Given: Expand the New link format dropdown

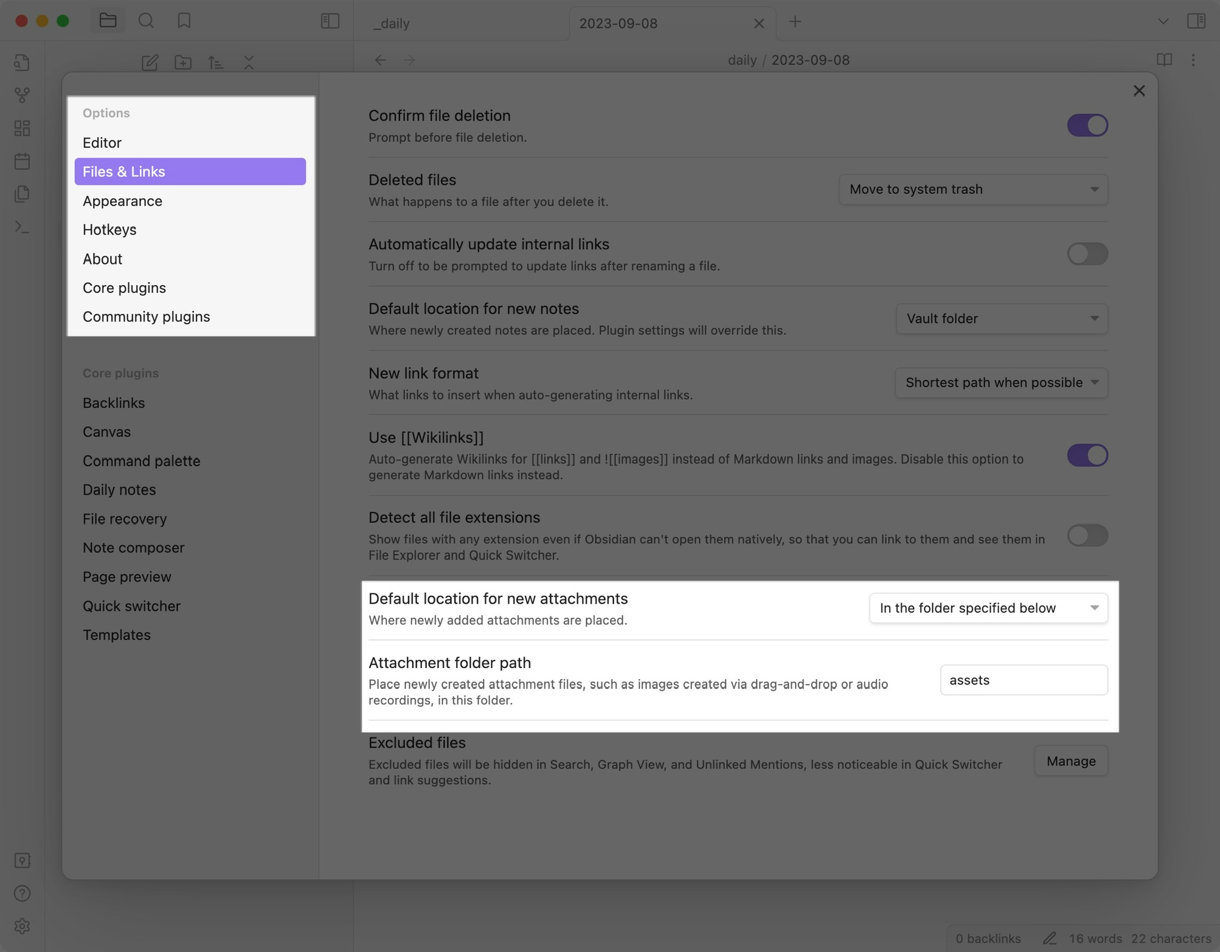Looking at the screenshot, I should tap(1000, 383).
